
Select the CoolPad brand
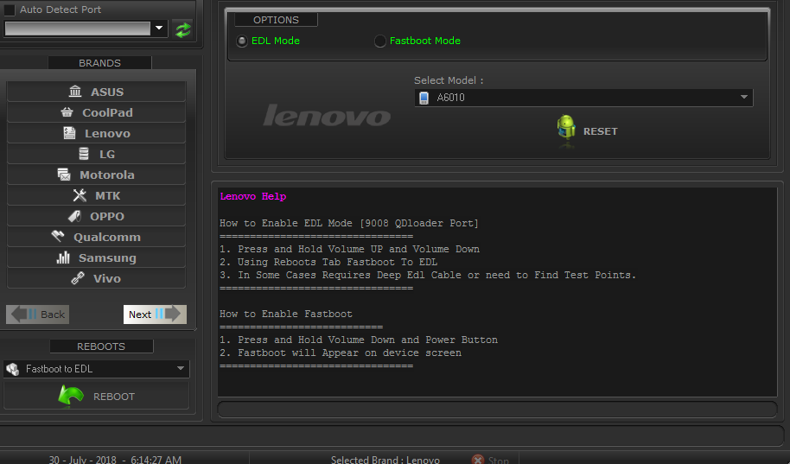(96, 112)
